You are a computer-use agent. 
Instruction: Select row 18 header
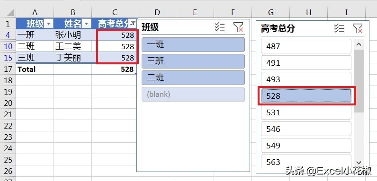tap(8, 80)
